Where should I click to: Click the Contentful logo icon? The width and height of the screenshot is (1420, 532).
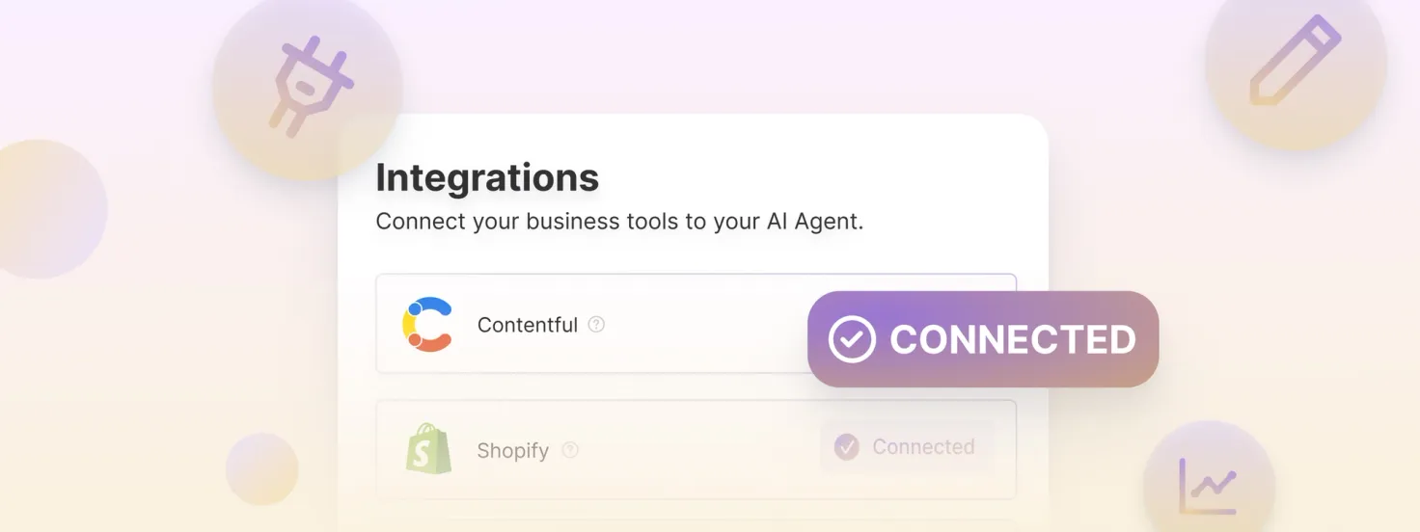click(427, 324)
